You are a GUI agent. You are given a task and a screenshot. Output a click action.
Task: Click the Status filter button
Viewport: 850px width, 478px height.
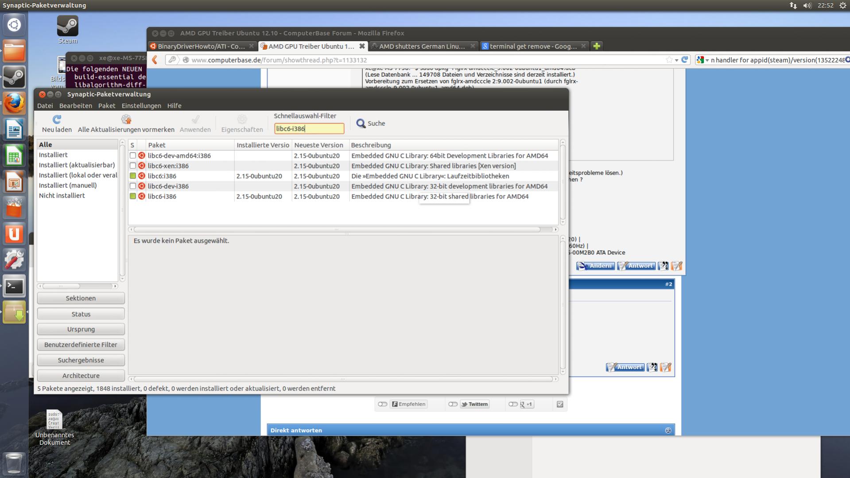81,314
